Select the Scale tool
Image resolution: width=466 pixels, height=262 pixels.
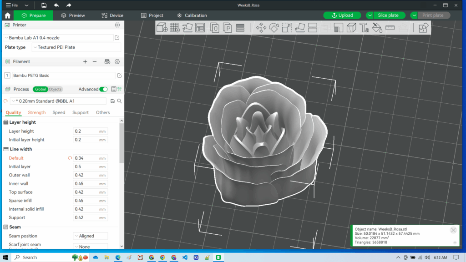tap(288, 27)
